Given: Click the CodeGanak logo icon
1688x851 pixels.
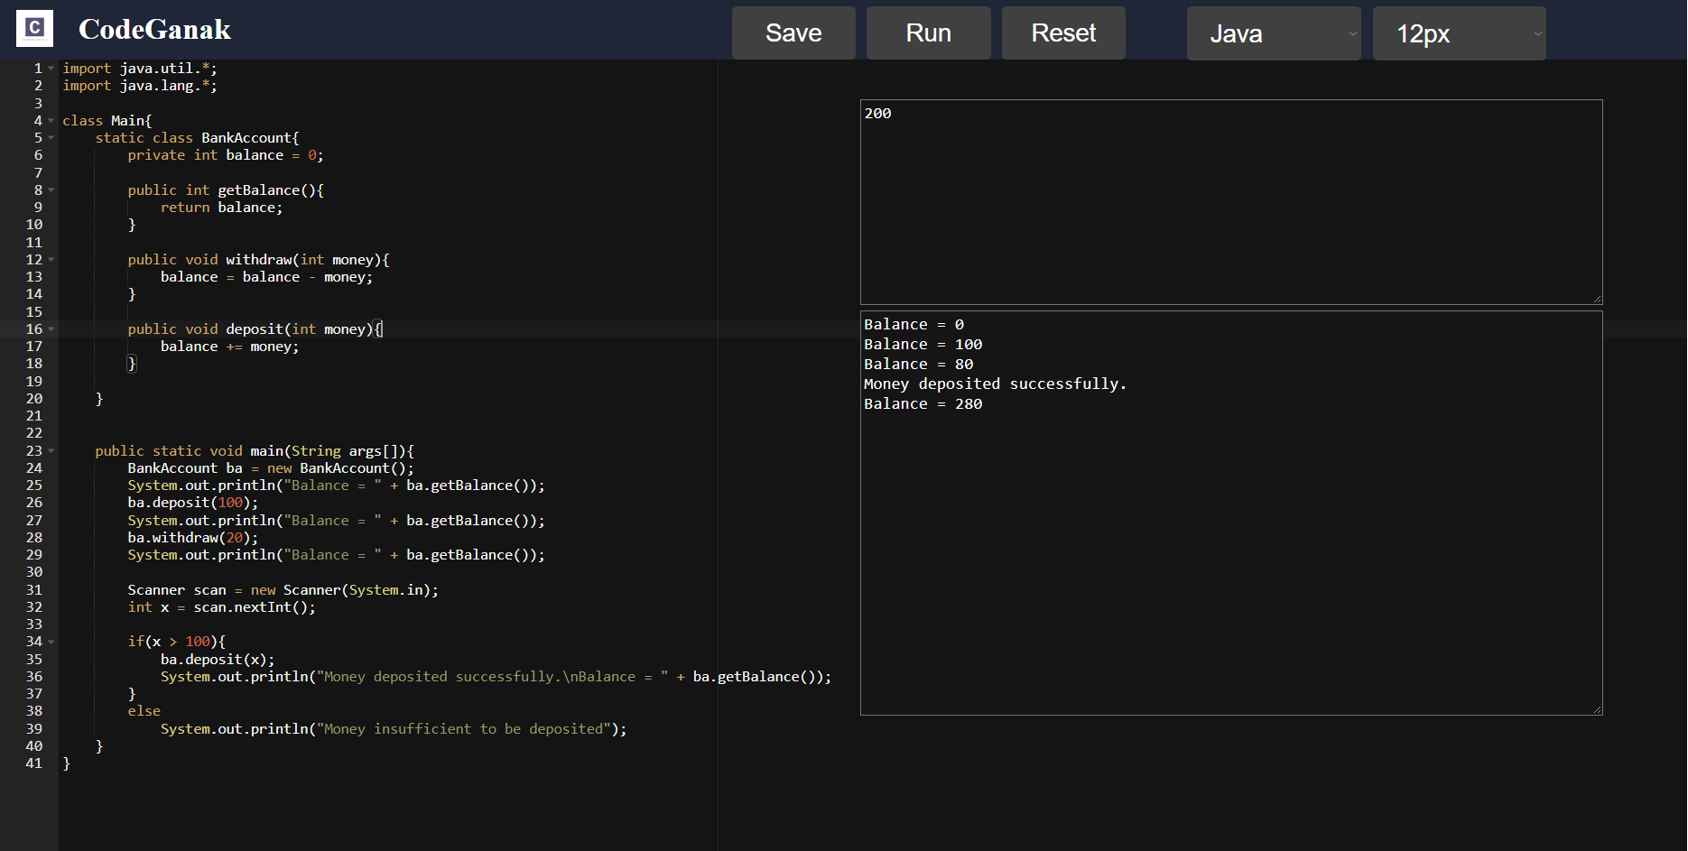Looking at the screenshot, I should [34, 29].
